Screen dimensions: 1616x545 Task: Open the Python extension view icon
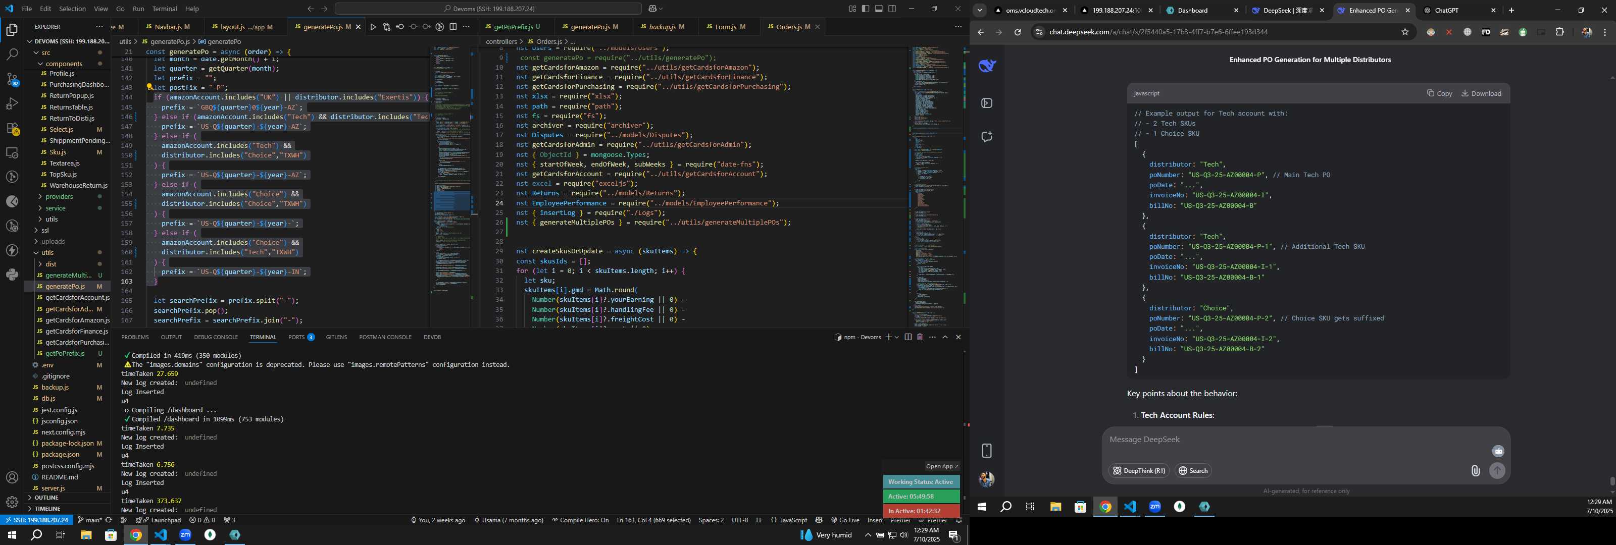click(x=12, y=275)
